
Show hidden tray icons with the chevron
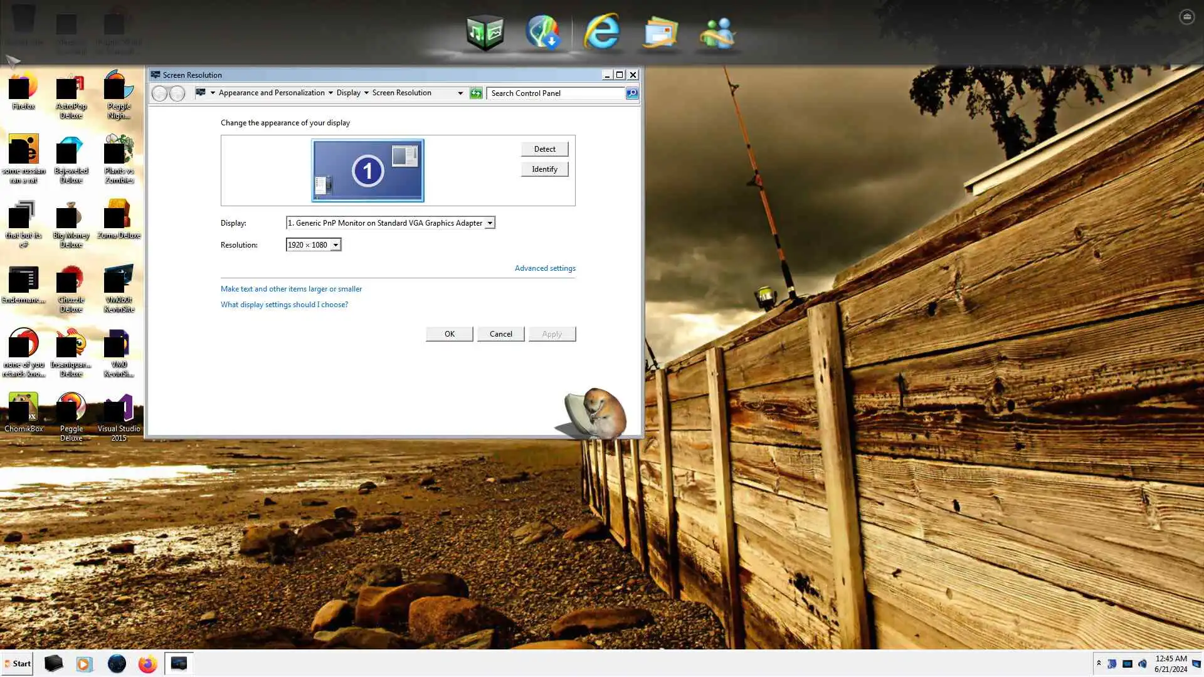[1099, 663]
